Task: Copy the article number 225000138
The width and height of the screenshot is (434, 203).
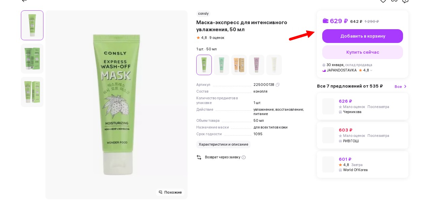Action: (x=277, y=85)
